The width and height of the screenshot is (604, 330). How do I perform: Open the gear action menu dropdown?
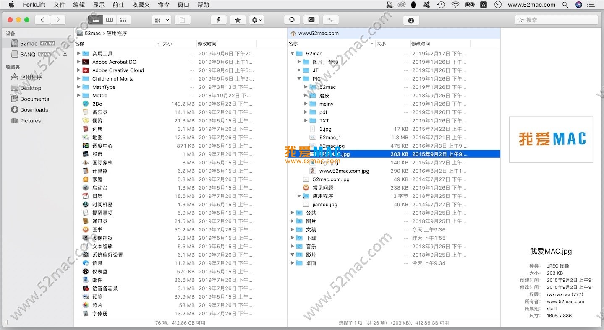click(256, 20)
